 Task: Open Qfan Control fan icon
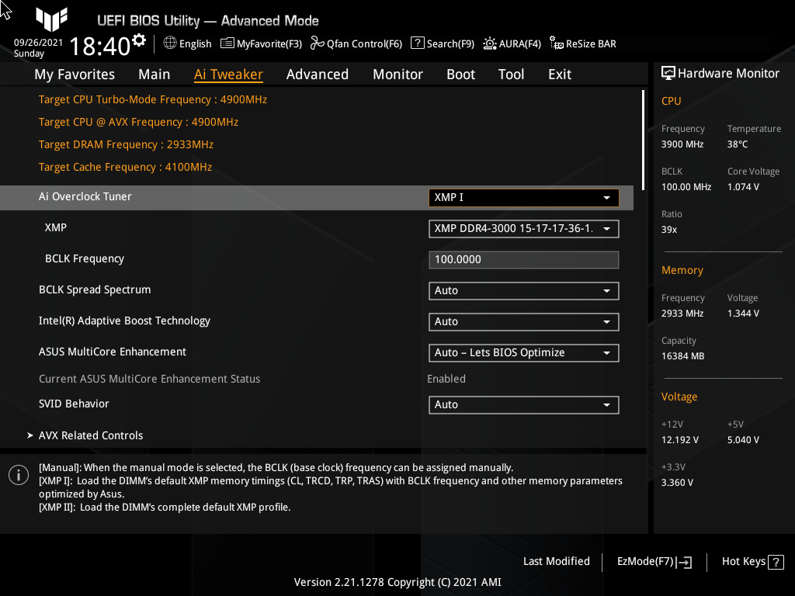pyautogui.click(x=318, y=43)
